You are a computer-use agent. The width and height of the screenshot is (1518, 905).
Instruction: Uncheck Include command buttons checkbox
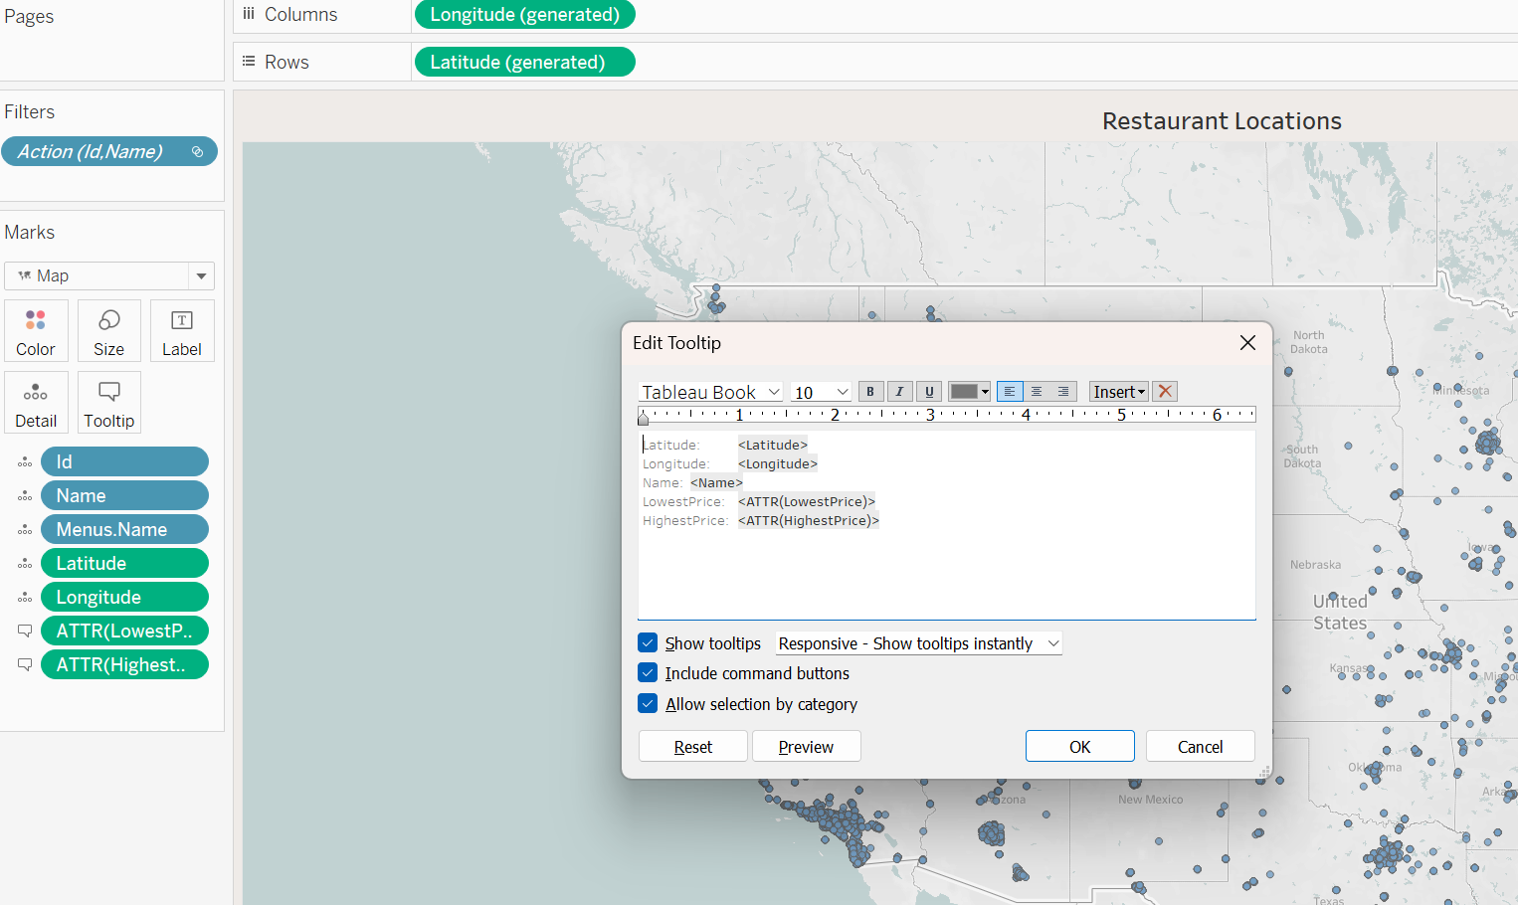click(x=648, y=673)
